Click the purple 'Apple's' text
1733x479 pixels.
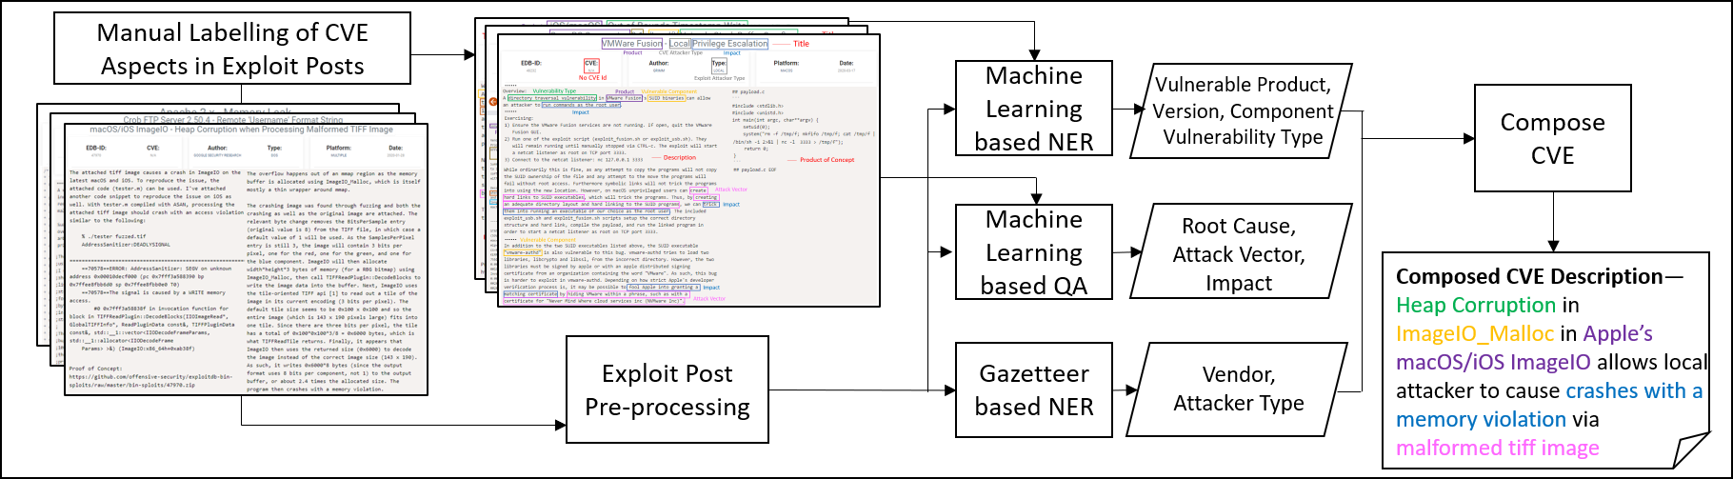(1618, 334)
